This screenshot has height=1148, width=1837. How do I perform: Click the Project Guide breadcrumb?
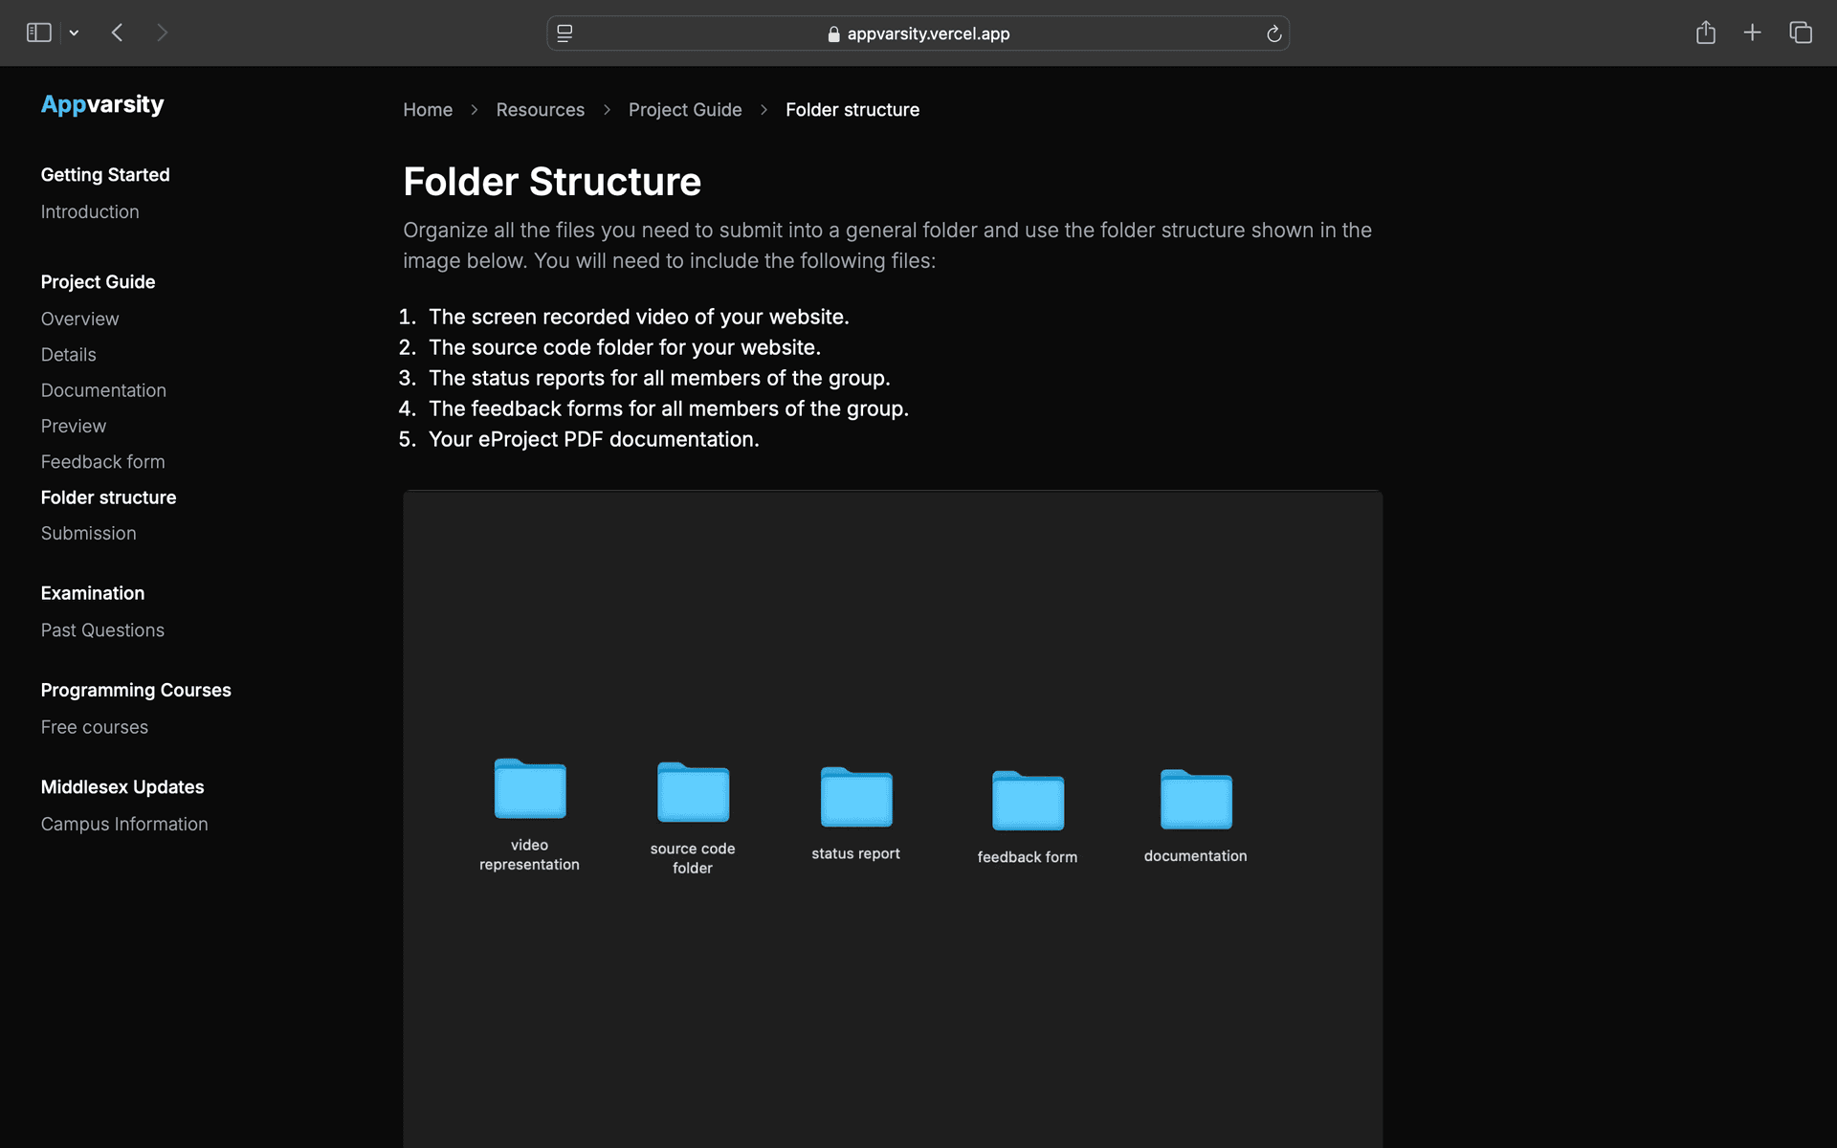click(x=685, y=109)
